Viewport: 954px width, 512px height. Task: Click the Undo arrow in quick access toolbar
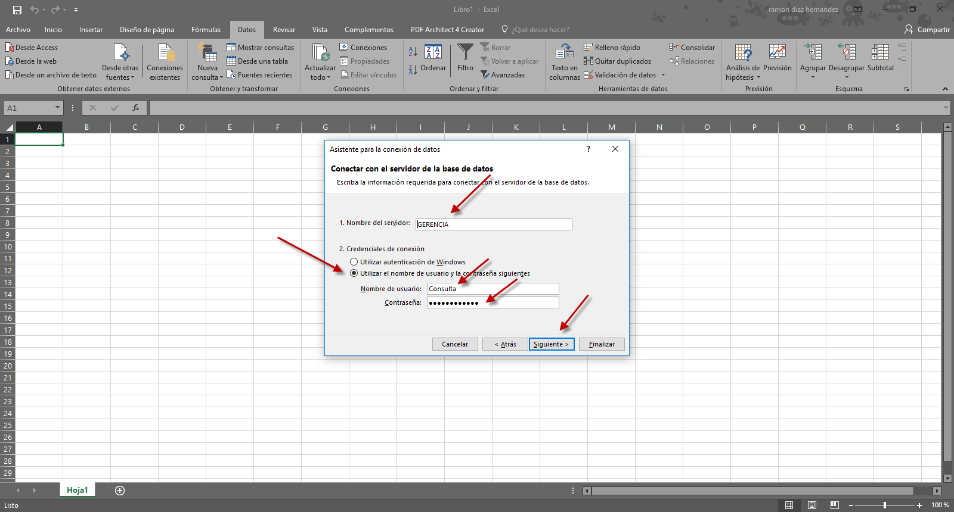click(x=34, y=10)
